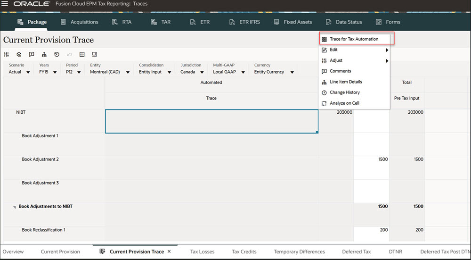The width and height of the screenshot is (471, 260).
Task: Click the Adjust sliders toolbar icon
Action: click(x=6, y=54)
